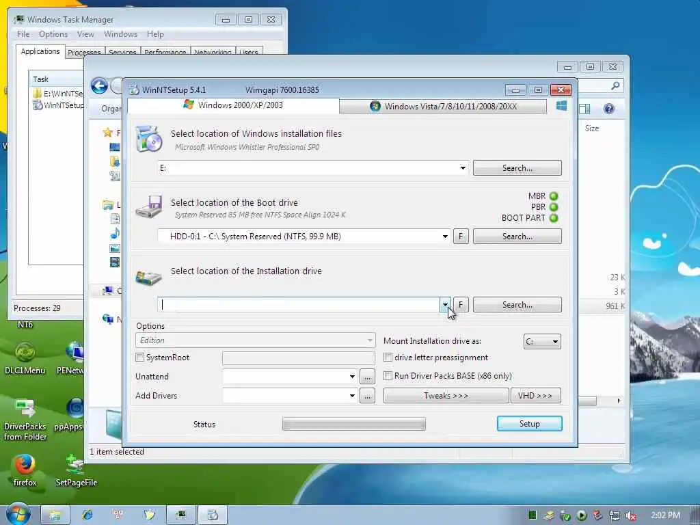Switch to Networking tab in Task Manager
This screenshot has width=700, height=525.
point(213,52)
